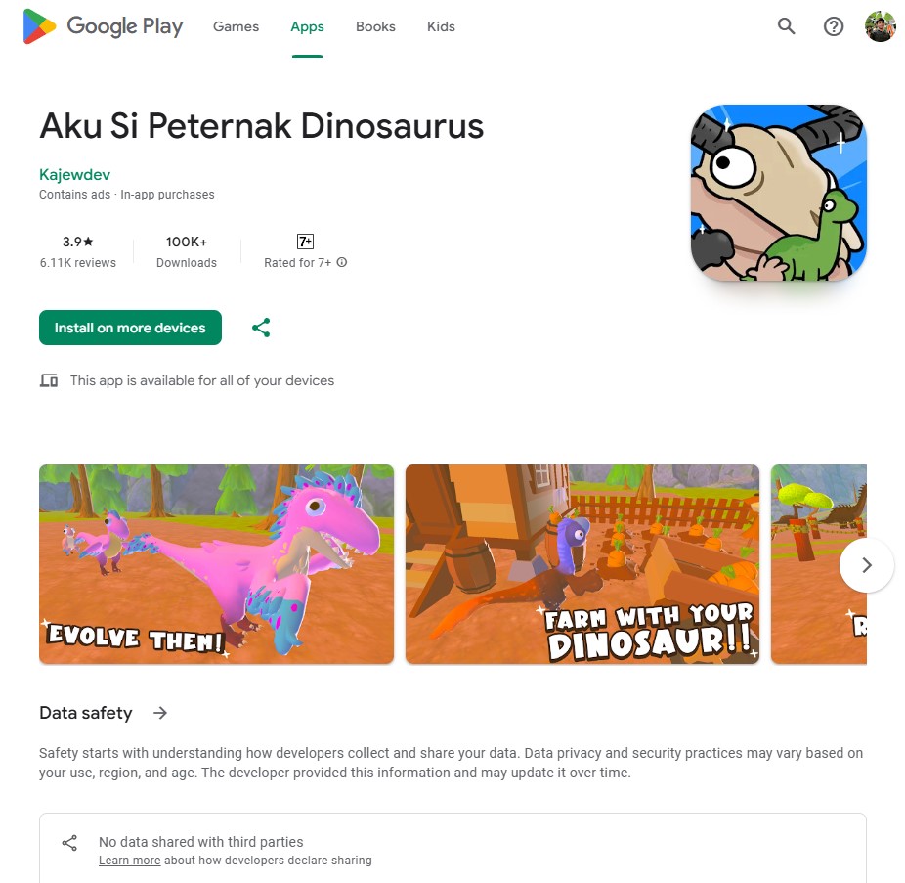Switch to the Games tab
This screenshot has height=883, width=905.
click(x=237, y=26)
